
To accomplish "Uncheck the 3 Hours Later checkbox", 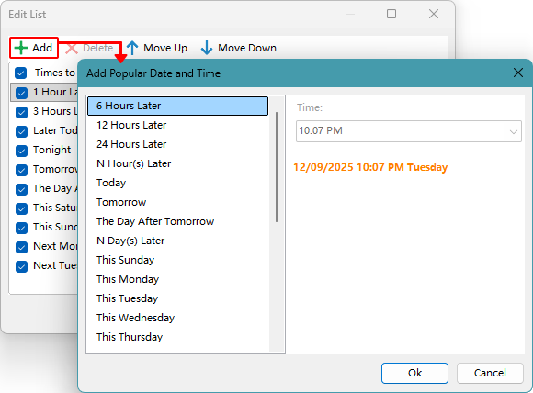I will coord(21,112).
